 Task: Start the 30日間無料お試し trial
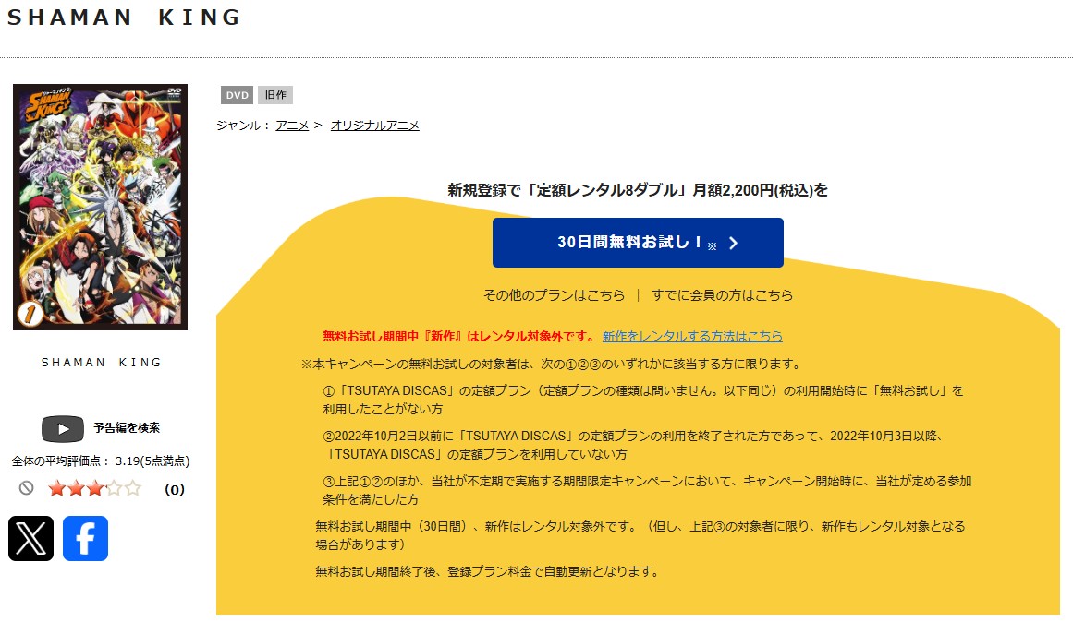click(x=638, y=243)
